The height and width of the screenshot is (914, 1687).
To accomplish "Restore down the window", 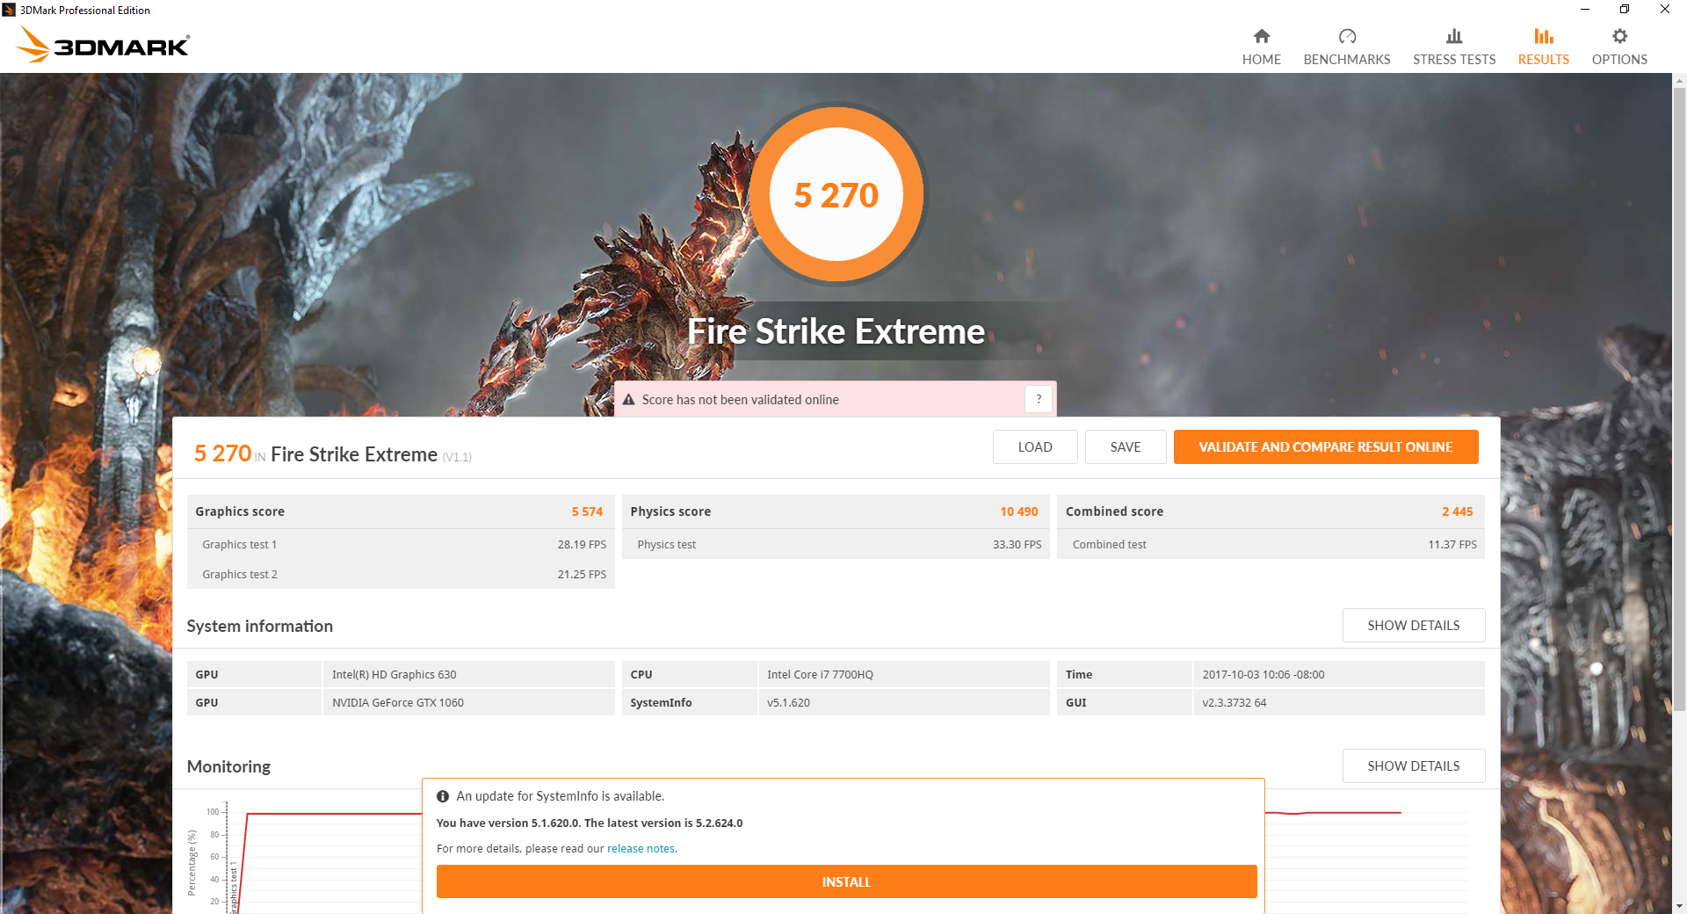I will pos(1625,10).
